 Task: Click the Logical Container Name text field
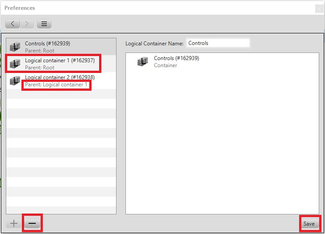pyautogui.click(x=218, y=43)
